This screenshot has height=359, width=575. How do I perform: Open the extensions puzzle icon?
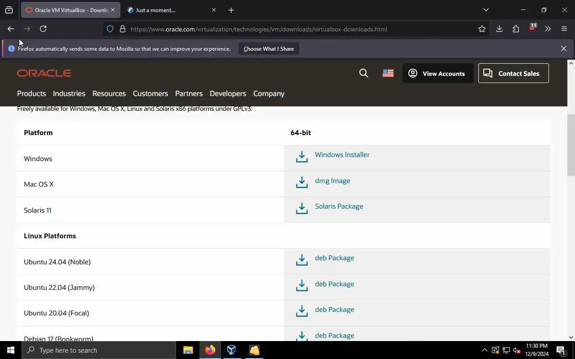pos(516,29)
